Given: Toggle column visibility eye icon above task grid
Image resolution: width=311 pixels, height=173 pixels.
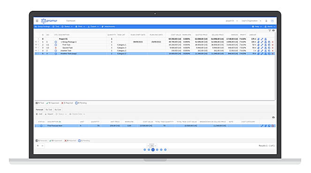Looking at the screenshot, I should (x=273, y=31).
